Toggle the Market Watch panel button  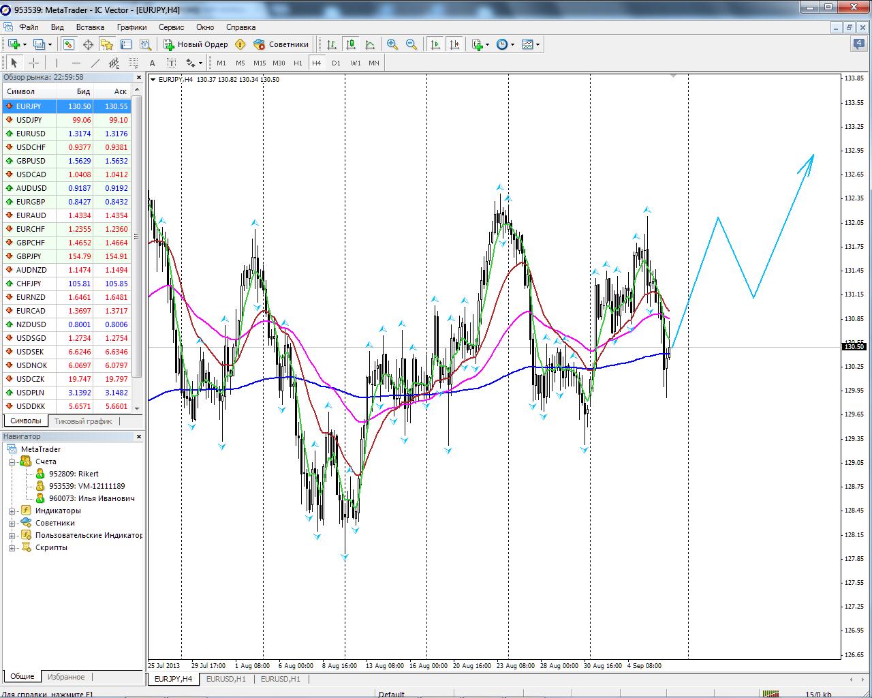coord(69,44)
